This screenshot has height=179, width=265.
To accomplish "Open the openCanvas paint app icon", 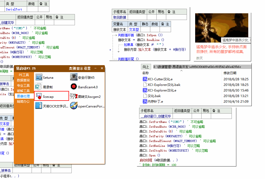I will [x=74, y=106].
